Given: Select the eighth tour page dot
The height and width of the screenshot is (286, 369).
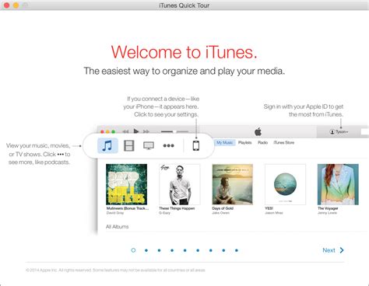Looking at the screenshot, I should point(223,250).
